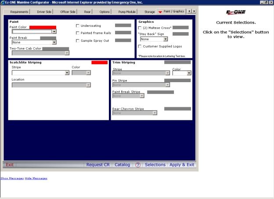This screenshot has width=274, height=199.
Task: Click the gray Trim Striping indicator bar
Action: [x=177, y=62]
